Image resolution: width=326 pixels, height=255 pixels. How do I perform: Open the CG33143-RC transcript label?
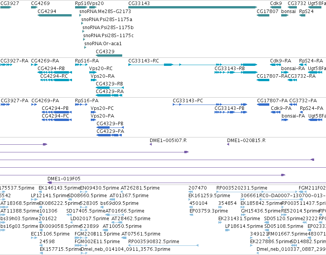click(143, 61)
